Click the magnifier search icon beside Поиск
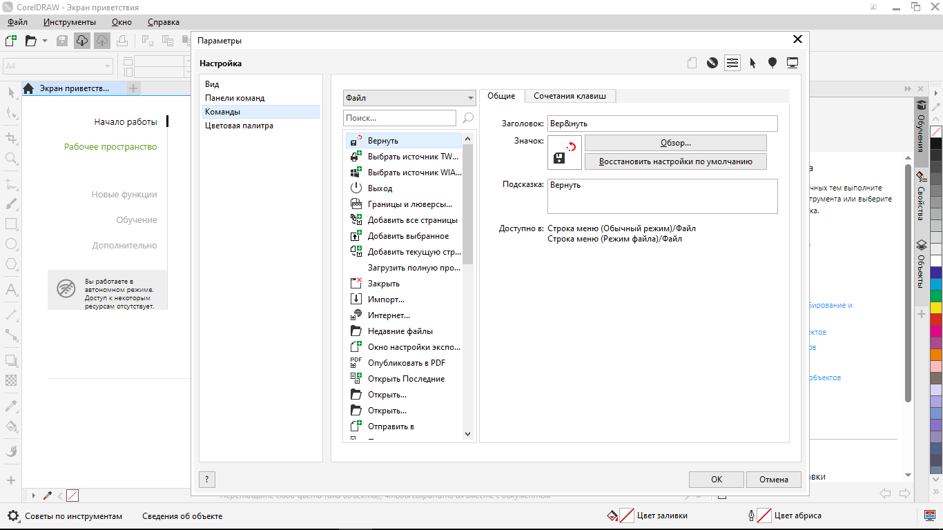The height and width of the screenshot is (530, 943). tap(468, 118)
